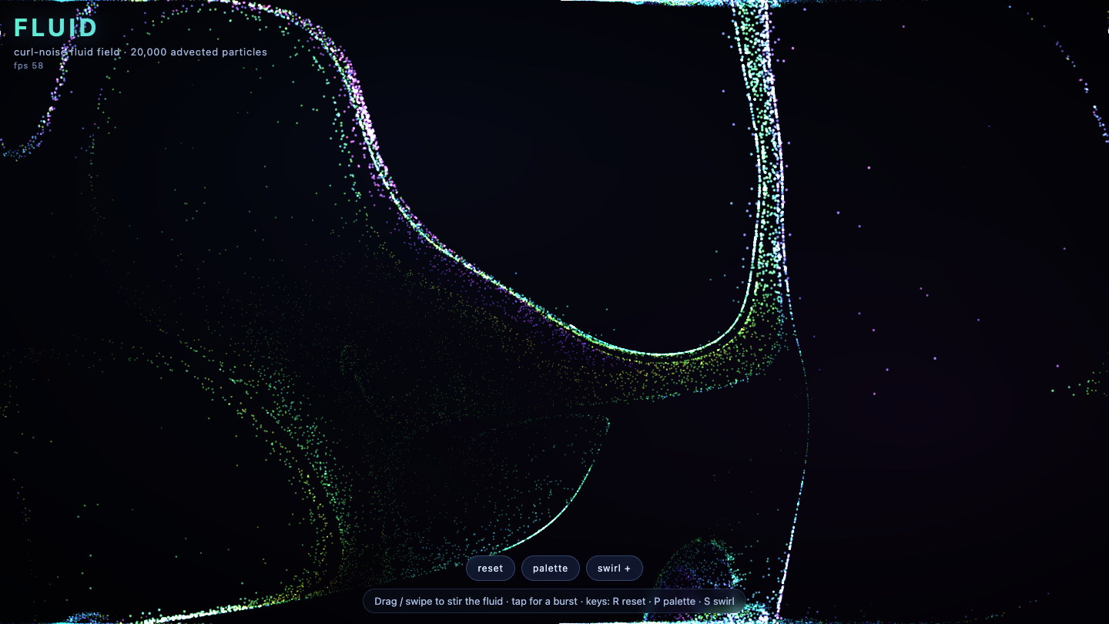Increase swirl using the swirl + button
This screenshot has height=624, width=1109.
click(614, 569)
